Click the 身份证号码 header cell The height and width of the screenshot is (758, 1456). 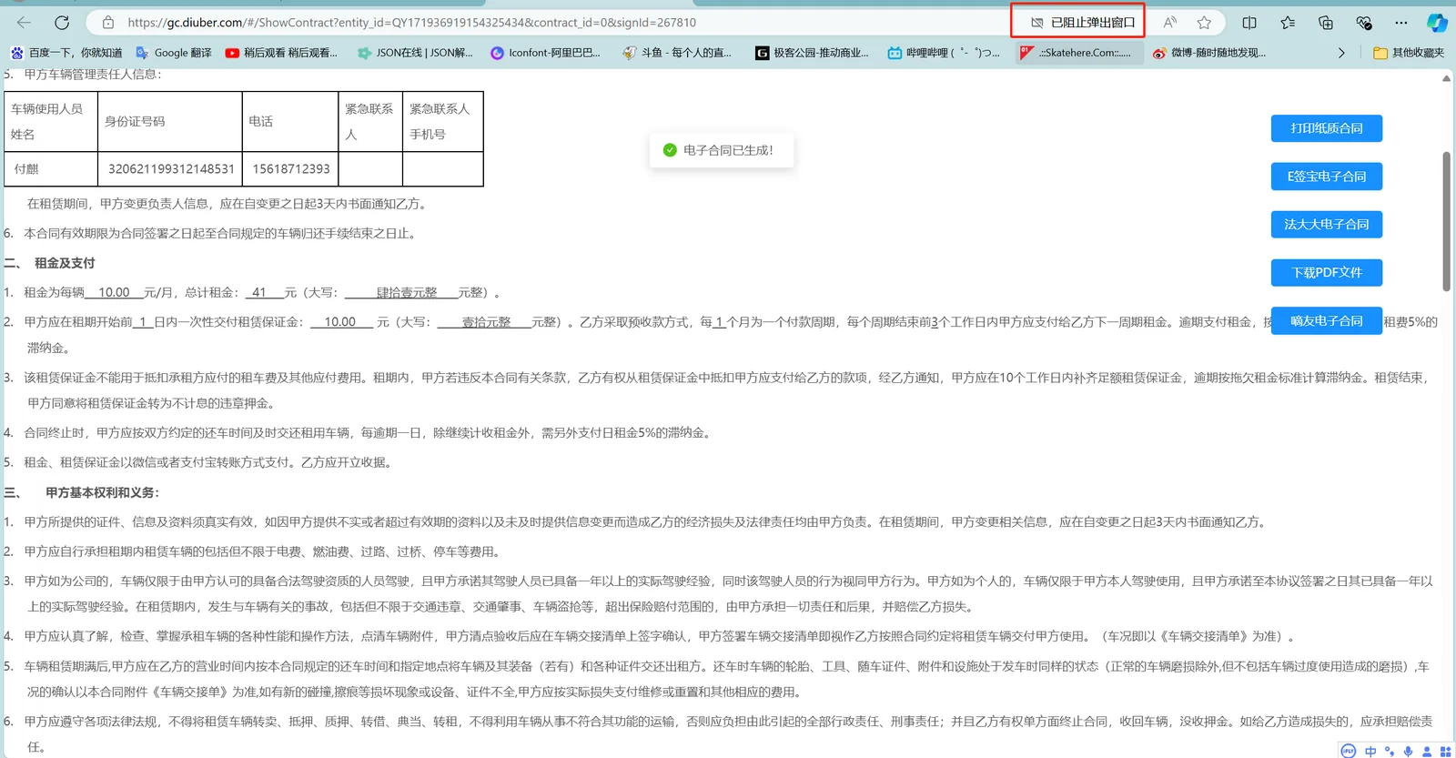coord(170,121)
